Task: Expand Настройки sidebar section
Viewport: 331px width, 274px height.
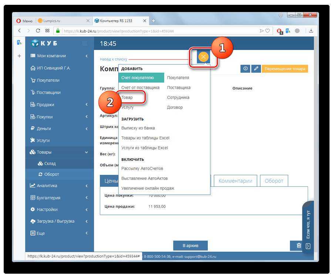Action: point(87,210)
